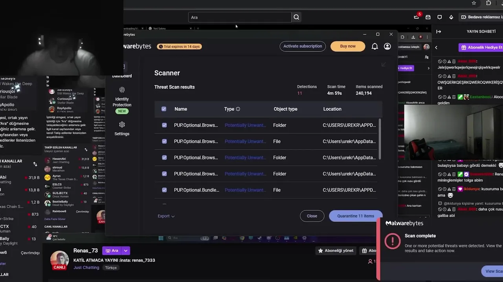Click the 240,194 items scanned value
The height and width of the screenshot is (282, 503).
tap(363, 93)
